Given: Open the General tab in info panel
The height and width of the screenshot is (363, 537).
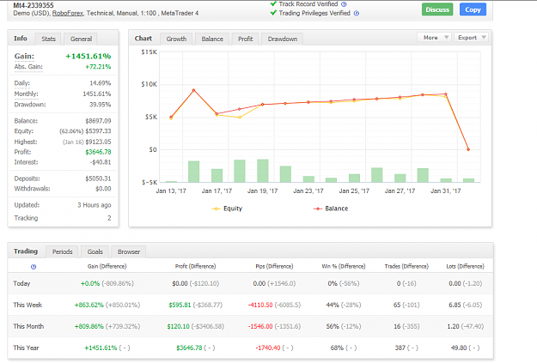Looking at the screenshot, I should pos(81,39).
